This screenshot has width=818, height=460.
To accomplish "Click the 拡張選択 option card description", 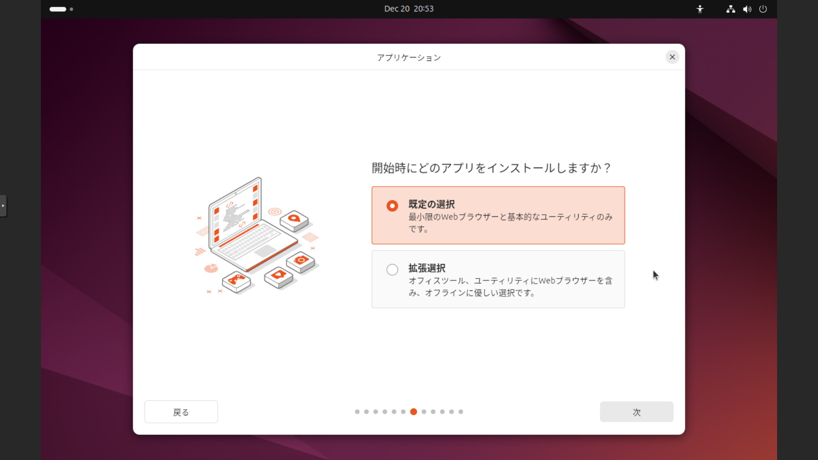I will click(x=510, y=287).
